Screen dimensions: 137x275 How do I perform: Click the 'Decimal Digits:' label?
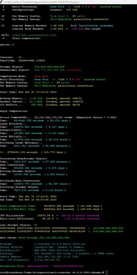pyautogui.click(x=12, y=67)
